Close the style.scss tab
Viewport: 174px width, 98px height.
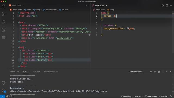(106, 5)
